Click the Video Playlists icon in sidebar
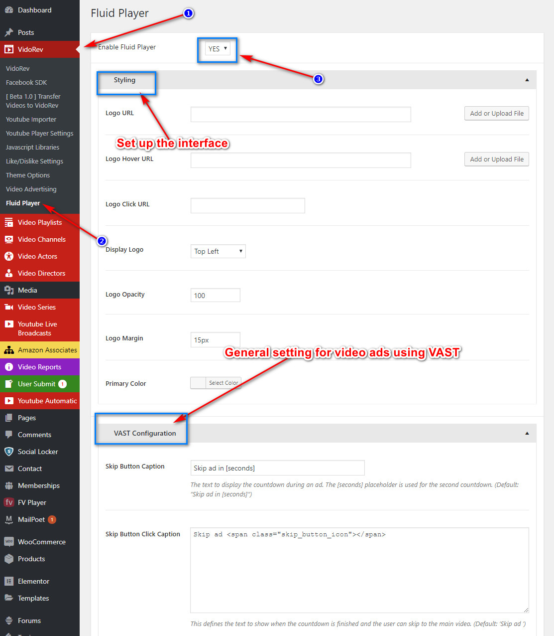554x636 pixels. click(x=9, y=222)
